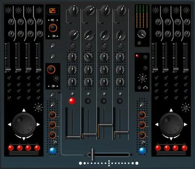Click the left deck jog wheel
195x169 pixels.
tap(24, 124)
